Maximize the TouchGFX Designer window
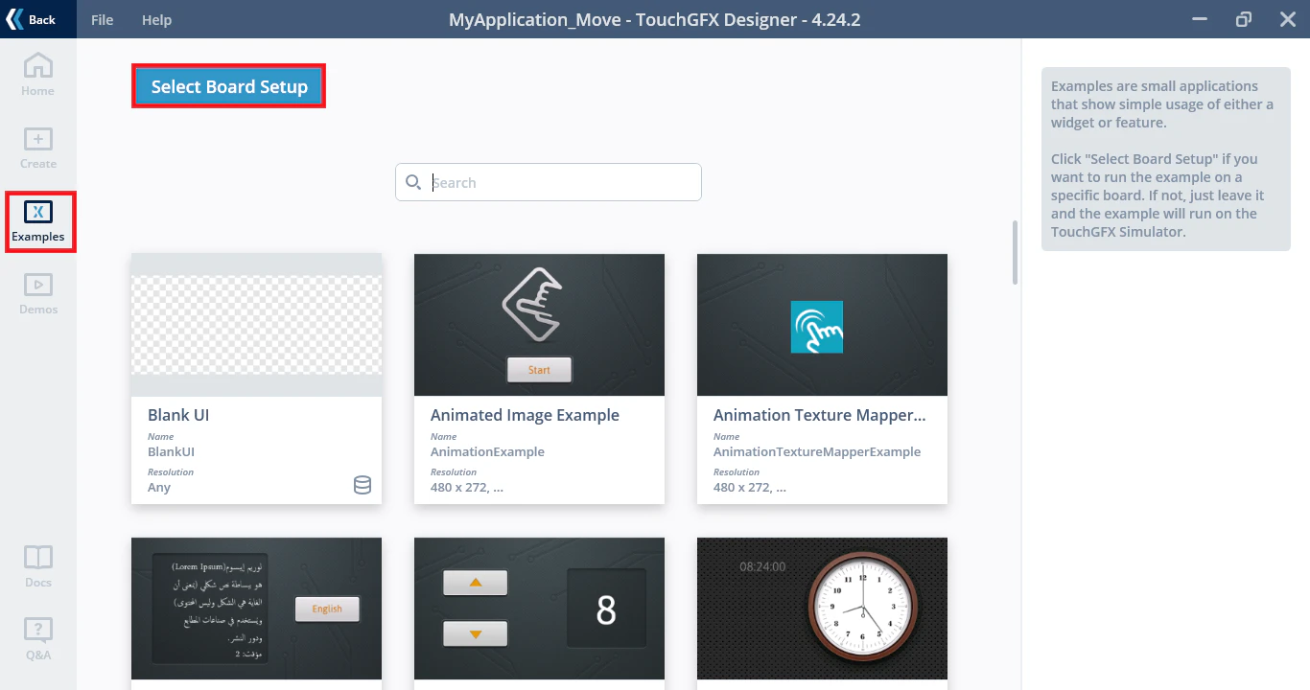Screen dimensions: 1310x690 pos(1244,19)
